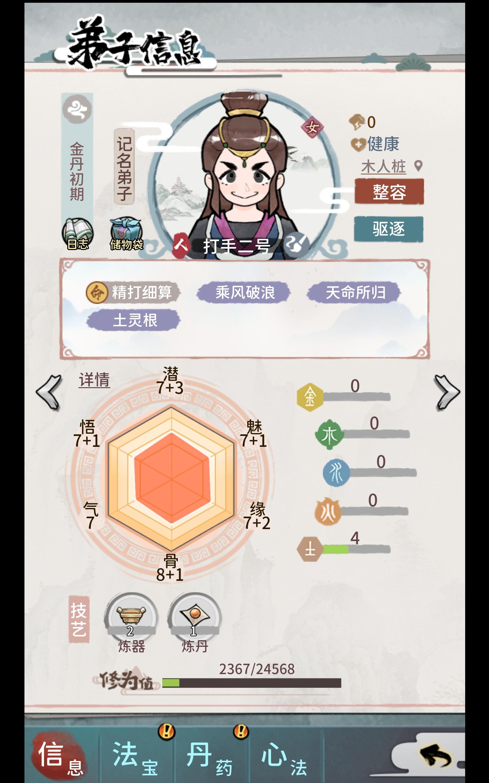Screen dimensions: 489x783
Task: Tap the 火 fire element icon
Action: [x=328, y=511]
